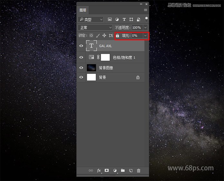This screenshot has width=224, height=181.
Task: Open the 正常 blend mode dropdown
Action: click(x=95, y=28)
